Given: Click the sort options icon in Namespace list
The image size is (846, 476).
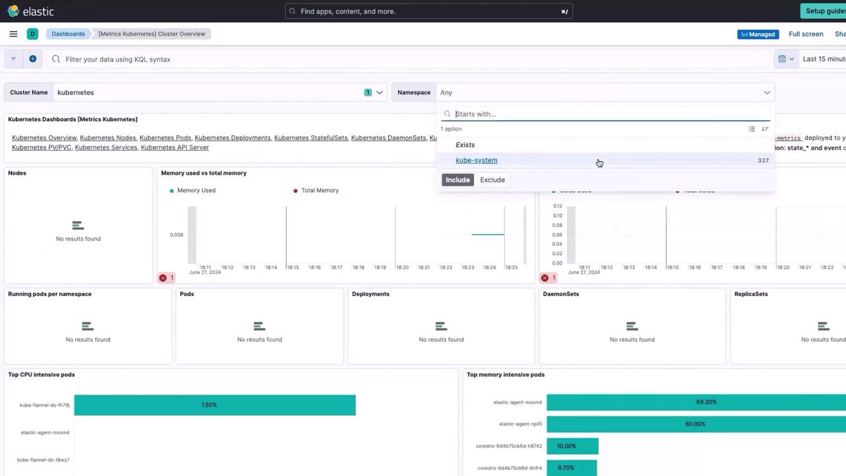Looking at the screenshot, I should pyautogui.click(x=765, y=129).
